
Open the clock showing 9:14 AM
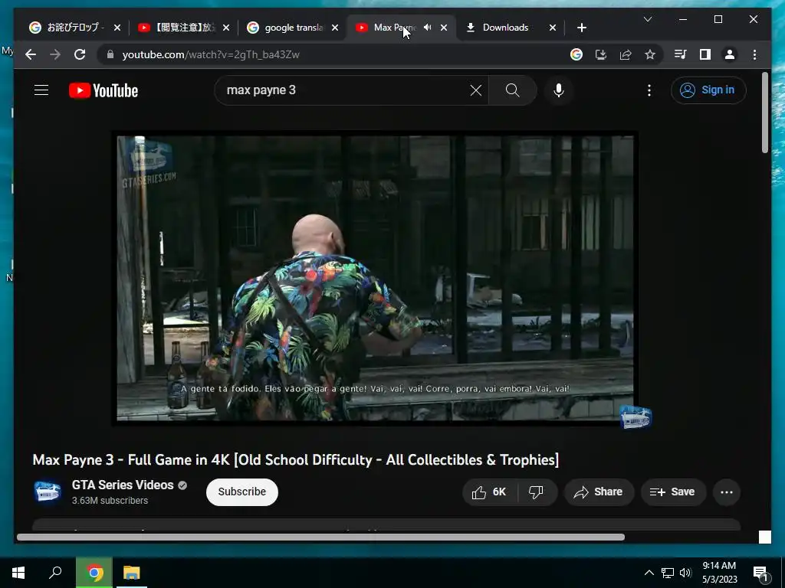point(719,573)
